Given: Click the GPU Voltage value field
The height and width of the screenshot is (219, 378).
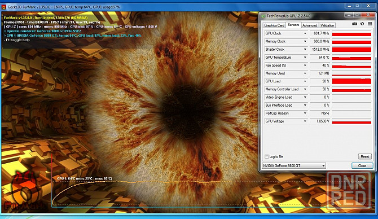Looking at the screenshot, I should click(320, 121).
